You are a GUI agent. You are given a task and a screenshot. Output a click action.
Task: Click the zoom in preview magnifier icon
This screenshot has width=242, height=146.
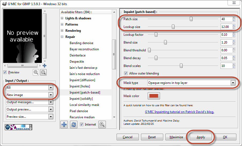pyautogui.click(x=43, y=72)
